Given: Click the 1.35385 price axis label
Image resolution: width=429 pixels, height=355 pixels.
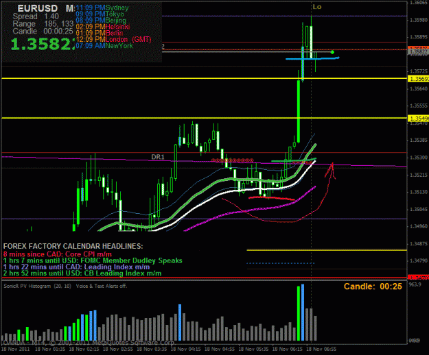Looking at the screenshot, I should tap(418, 140).
